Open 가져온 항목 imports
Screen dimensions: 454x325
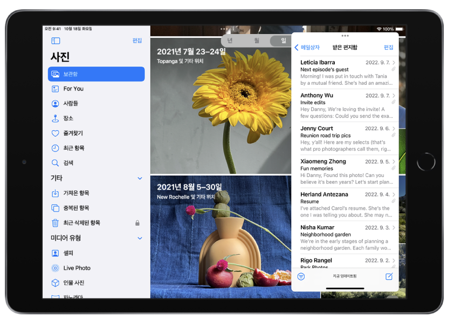click(x=97, y=193)
